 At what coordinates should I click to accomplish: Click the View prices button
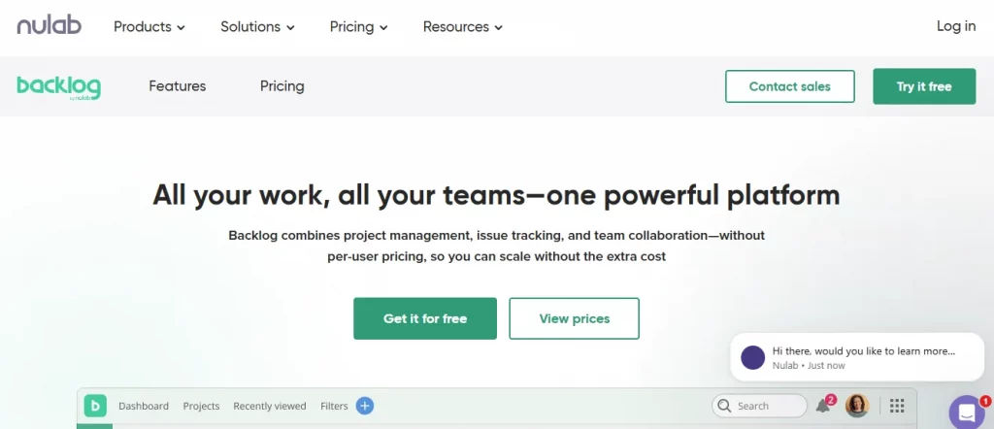pyautogui.click(x=575, y=318)
